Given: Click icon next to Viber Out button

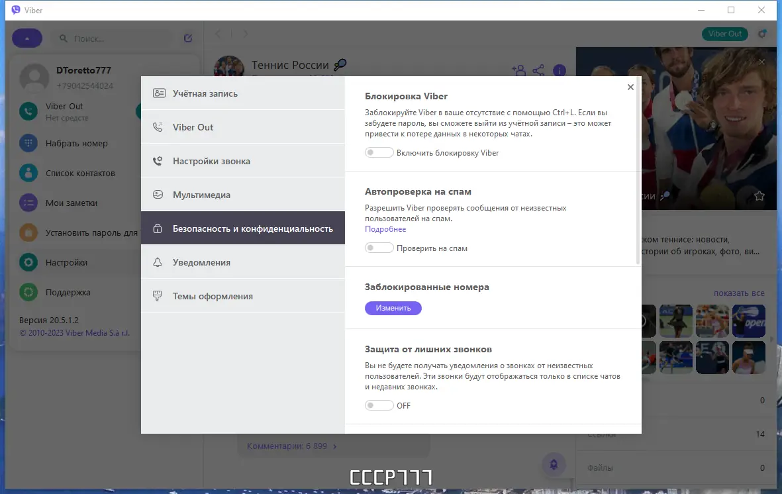Looking at the screenshot, I should coord(762,34).
